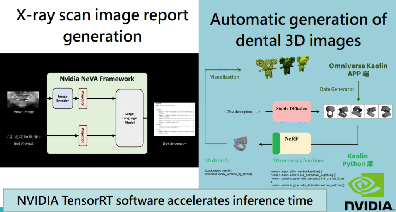This screenshot has height=212, width=396.
Task: Select the yellow teddy bear render
Action: pos(303,64)
